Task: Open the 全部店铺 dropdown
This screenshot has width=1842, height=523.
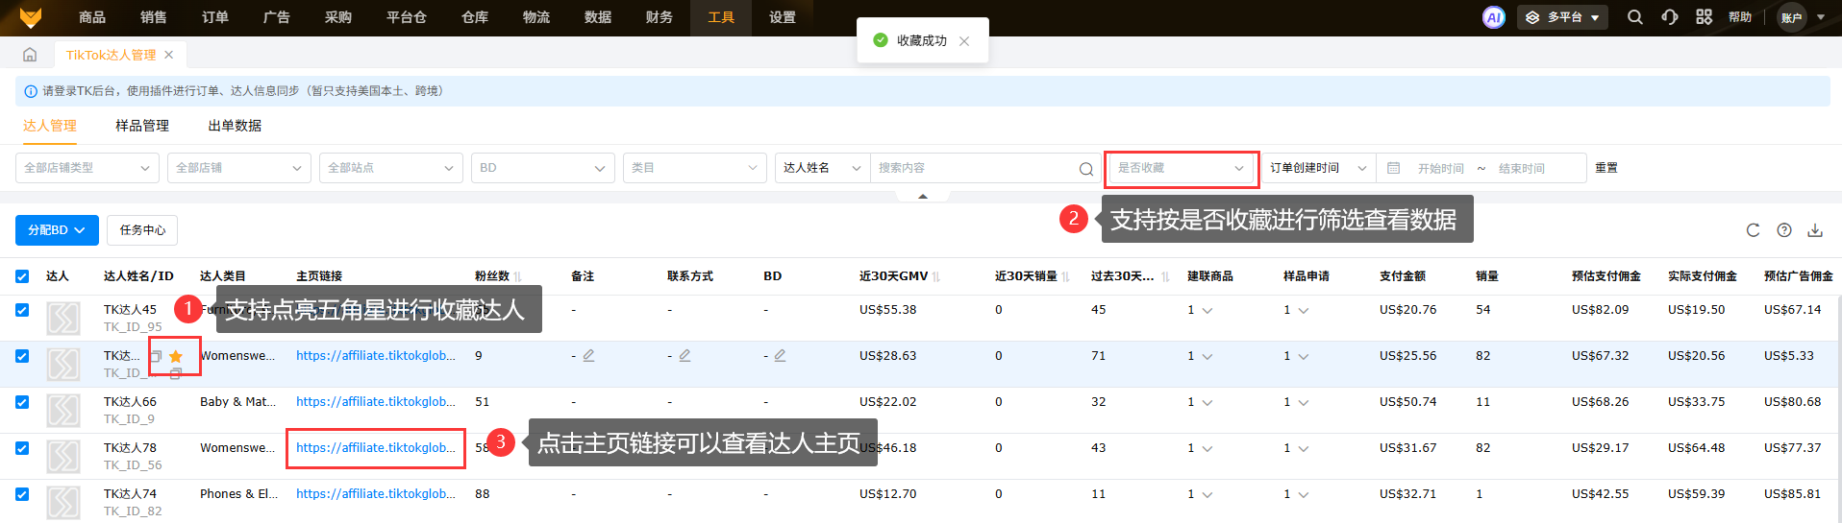Action: pos(239,168)
